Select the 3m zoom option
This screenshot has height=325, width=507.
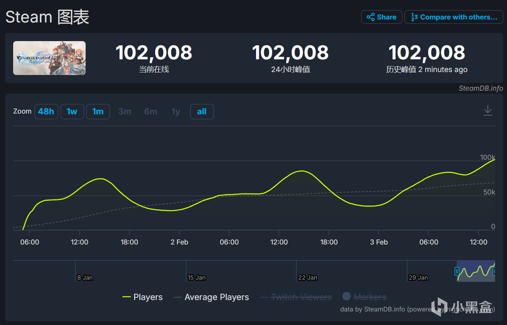125,111
